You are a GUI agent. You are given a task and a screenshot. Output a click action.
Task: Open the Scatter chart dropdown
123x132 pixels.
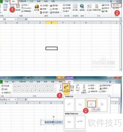tap(55, 9)
